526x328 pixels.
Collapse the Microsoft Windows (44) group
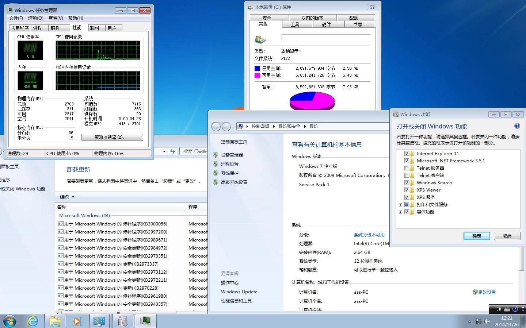tap(84, 215)
